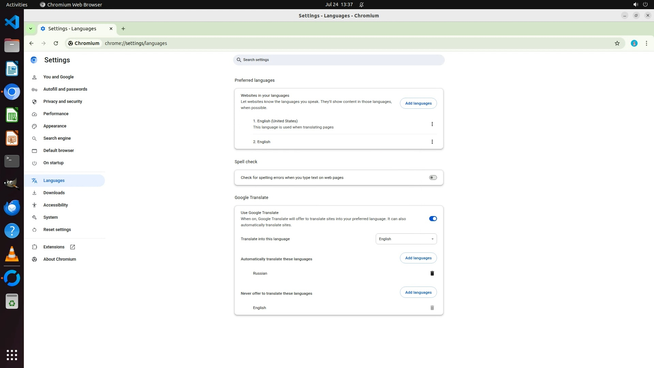Open Chromium three-dot main menu
The image size is (654, 368).
(646, 43)
